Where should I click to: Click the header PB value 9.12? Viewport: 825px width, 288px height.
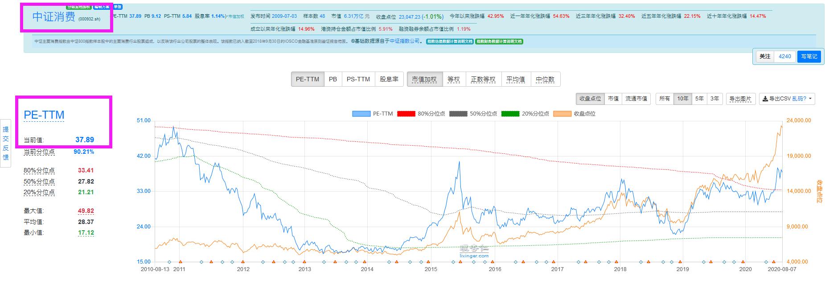click(x=156, y=16)
